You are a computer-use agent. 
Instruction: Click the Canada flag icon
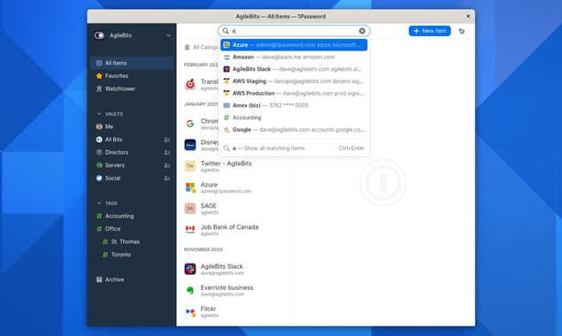(x=190, y=230)
